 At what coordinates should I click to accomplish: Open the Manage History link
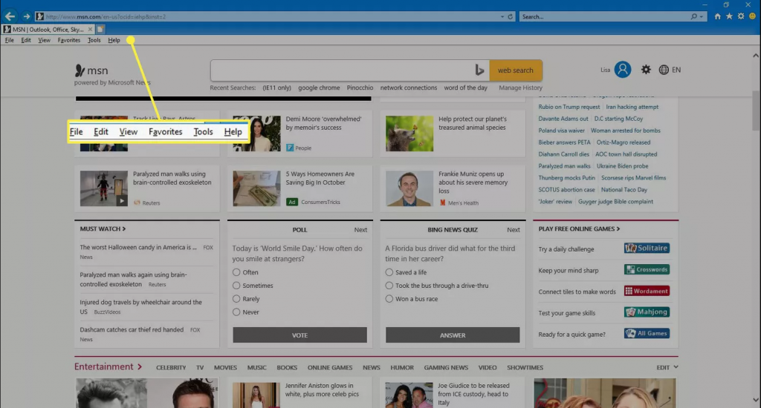pos(520,88)
